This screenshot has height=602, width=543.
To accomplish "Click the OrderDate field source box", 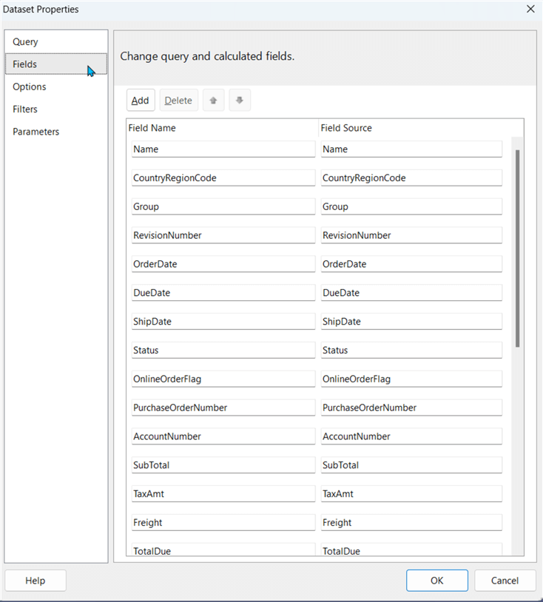I will (x=411, y=264).
